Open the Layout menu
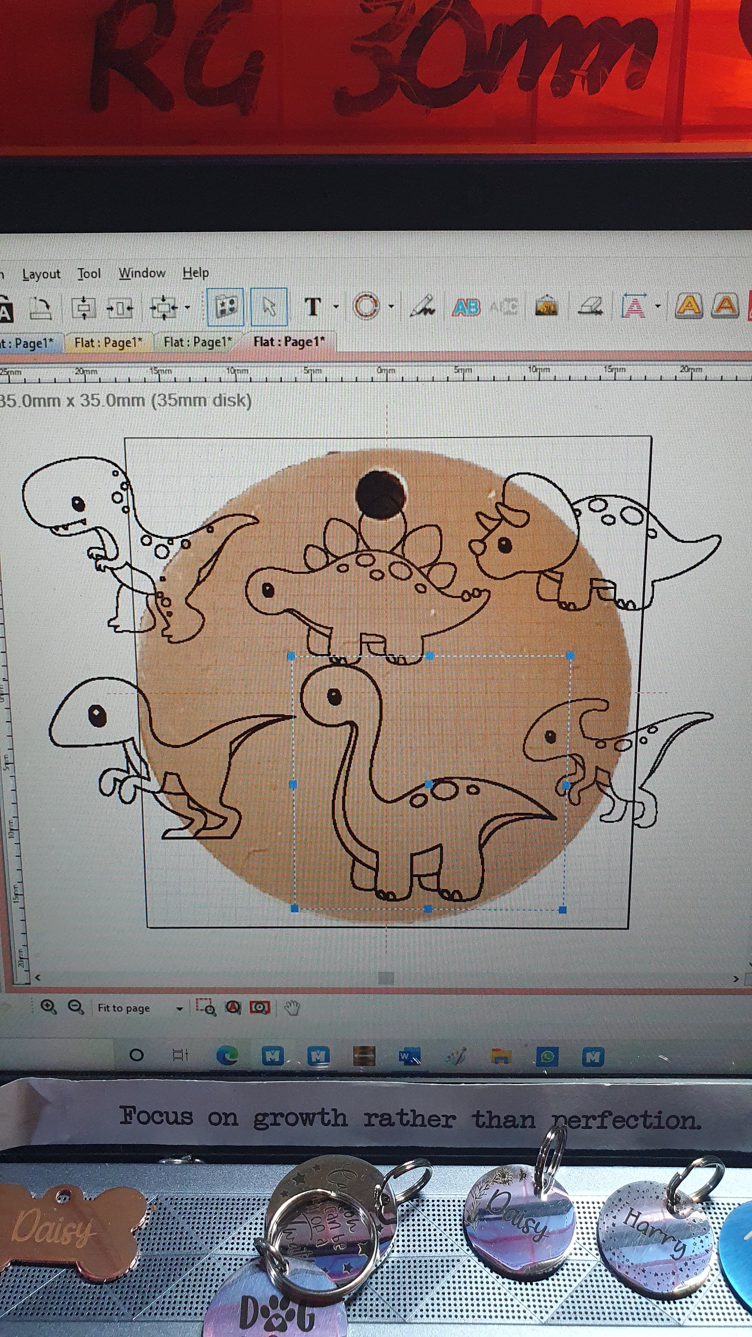752x1337 pixels. (41, 274)
